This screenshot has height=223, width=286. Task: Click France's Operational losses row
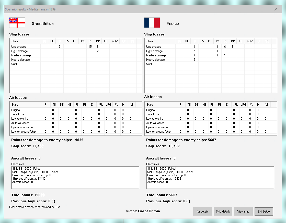tap(211, 127)
